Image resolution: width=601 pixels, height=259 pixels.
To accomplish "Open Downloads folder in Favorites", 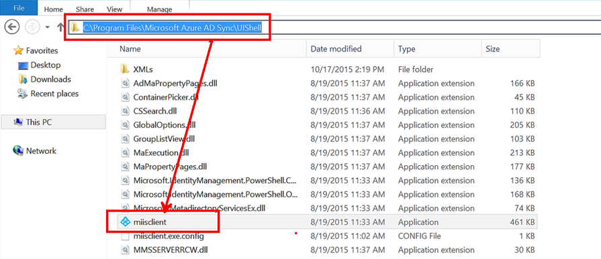I will click(x=44, y=80).
